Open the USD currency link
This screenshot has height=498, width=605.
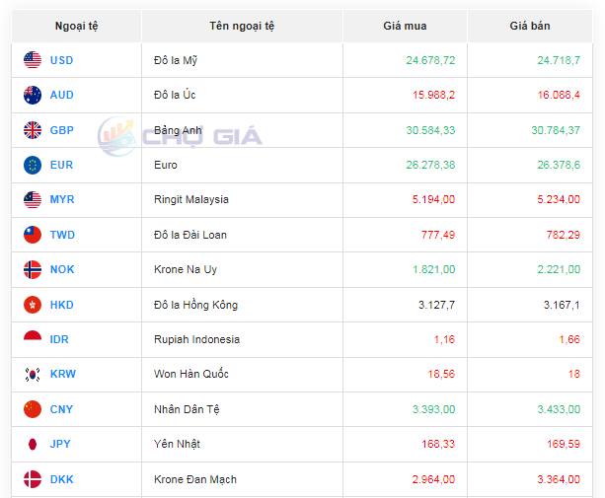coord(61,60)
